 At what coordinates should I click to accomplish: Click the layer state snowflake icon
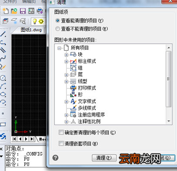14,21
